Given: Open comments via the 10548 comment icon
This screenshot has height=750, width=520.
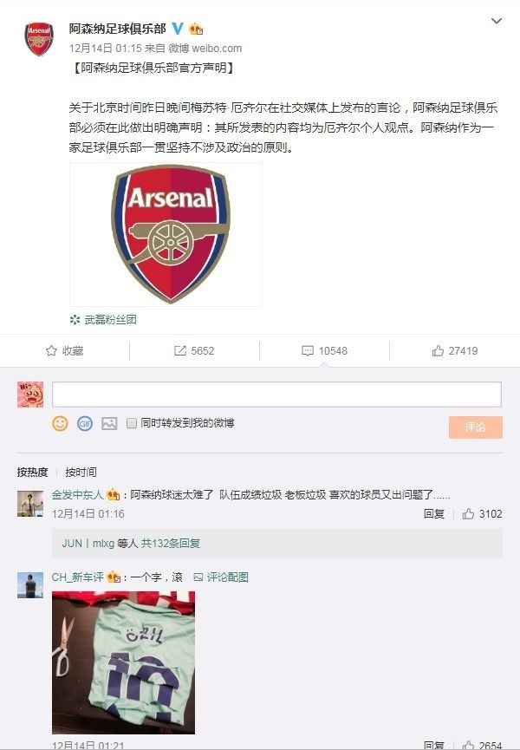Looking at the screenshot, I should click(308, 351).
